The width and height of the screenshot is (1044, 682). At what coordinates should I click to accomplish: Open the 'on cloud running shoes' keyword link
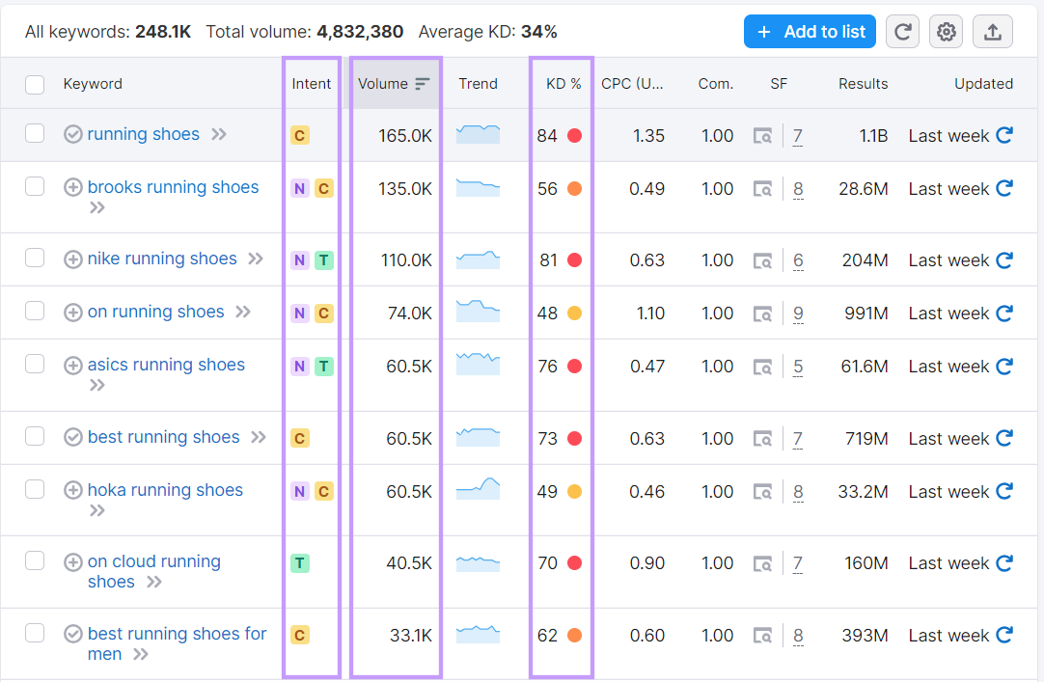tap(153, 572)
